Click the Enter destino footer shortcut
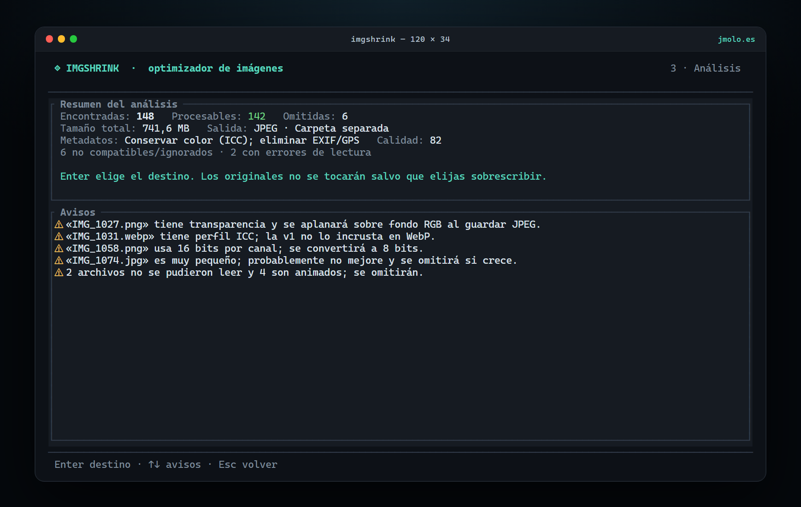The width and height of the screenshot is (801, 507). (93, 464)
